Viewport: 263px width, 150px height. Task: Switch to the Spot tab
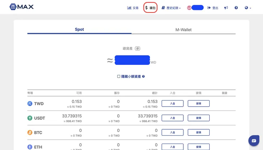[x=79, y=30]
